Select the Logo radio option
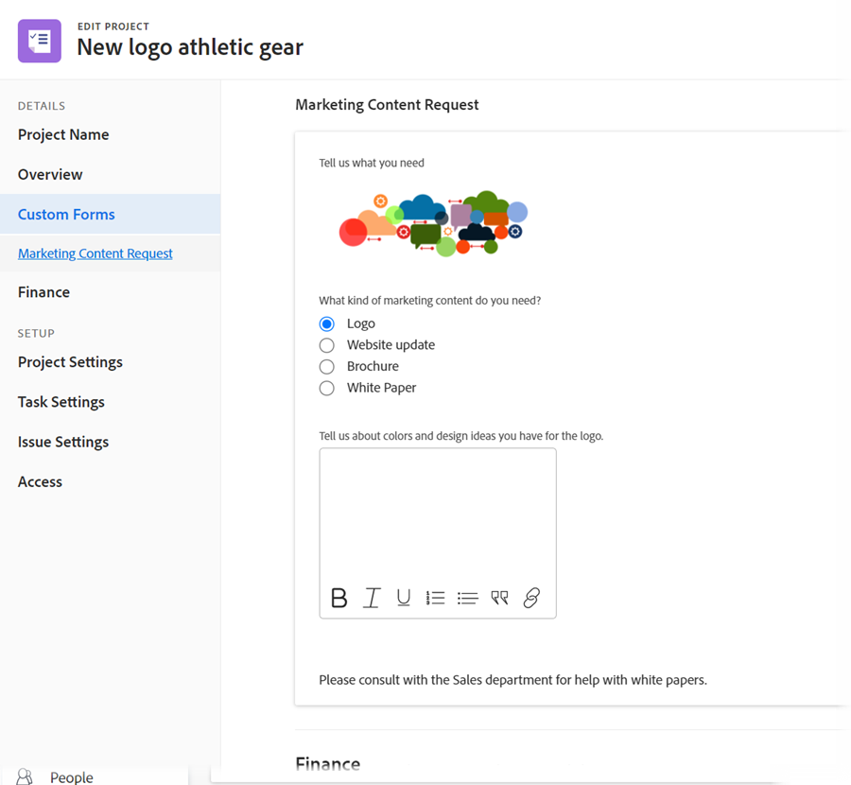This screenshot has width=851, height=785. coord(327,324)
